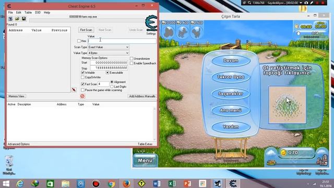Open Excel from the taskbar
This screenshot has height=188, width=334.
click(x=172, y=183)
